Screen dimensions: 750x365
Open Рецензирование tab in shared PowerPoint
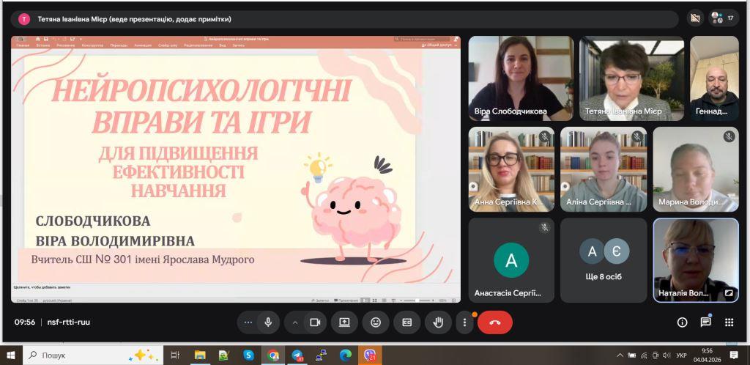(x=198, y=45)
